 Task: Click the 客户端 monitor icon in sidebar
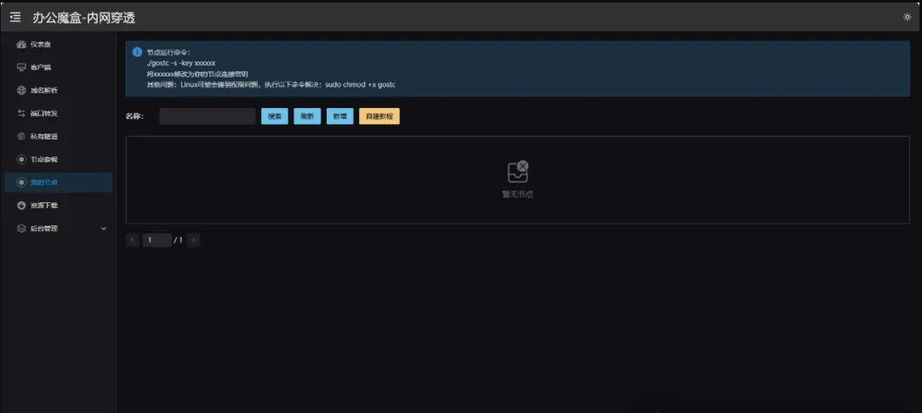point(22,67)
